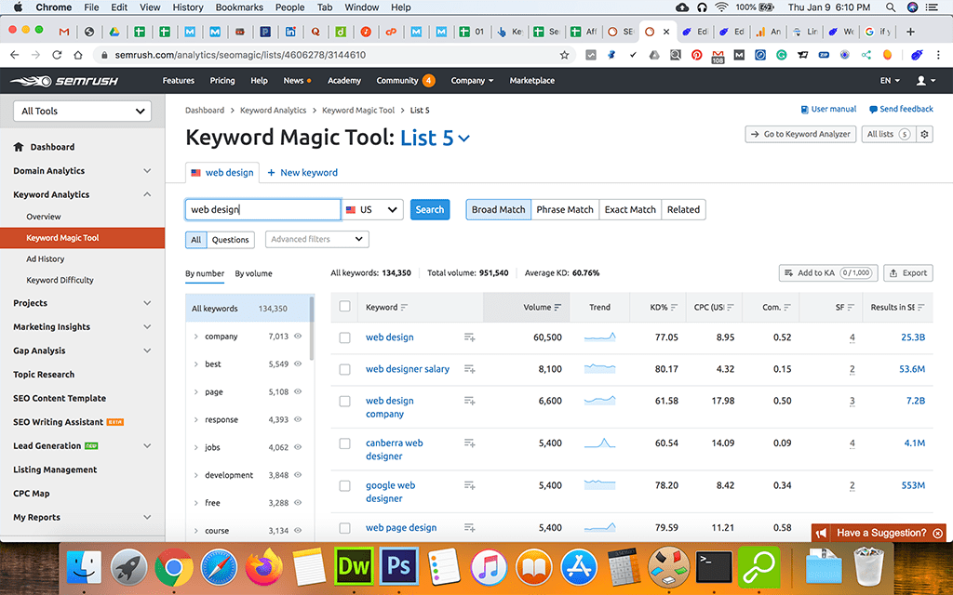
Task: Click the Export button
Action: pos(908,273)
